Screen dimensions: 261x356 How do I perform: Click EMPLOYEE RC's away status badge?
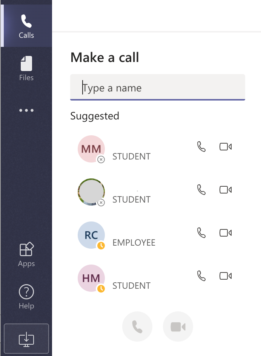click(101, 246)
